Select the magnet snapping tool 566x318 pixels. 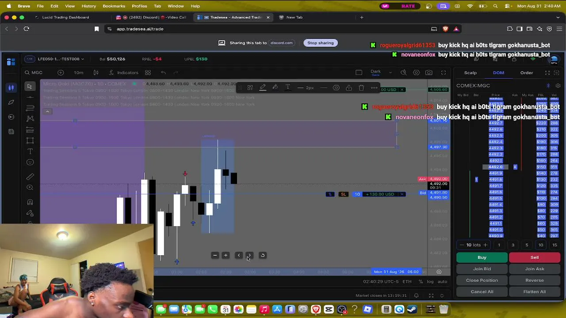tap(30, 202)
